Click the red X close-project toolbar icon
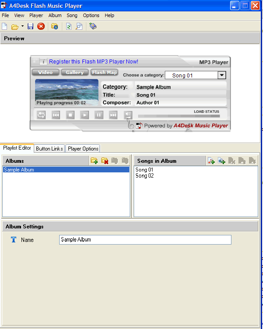The height and width of the screenshot is (329, 263). coord(41,26)
